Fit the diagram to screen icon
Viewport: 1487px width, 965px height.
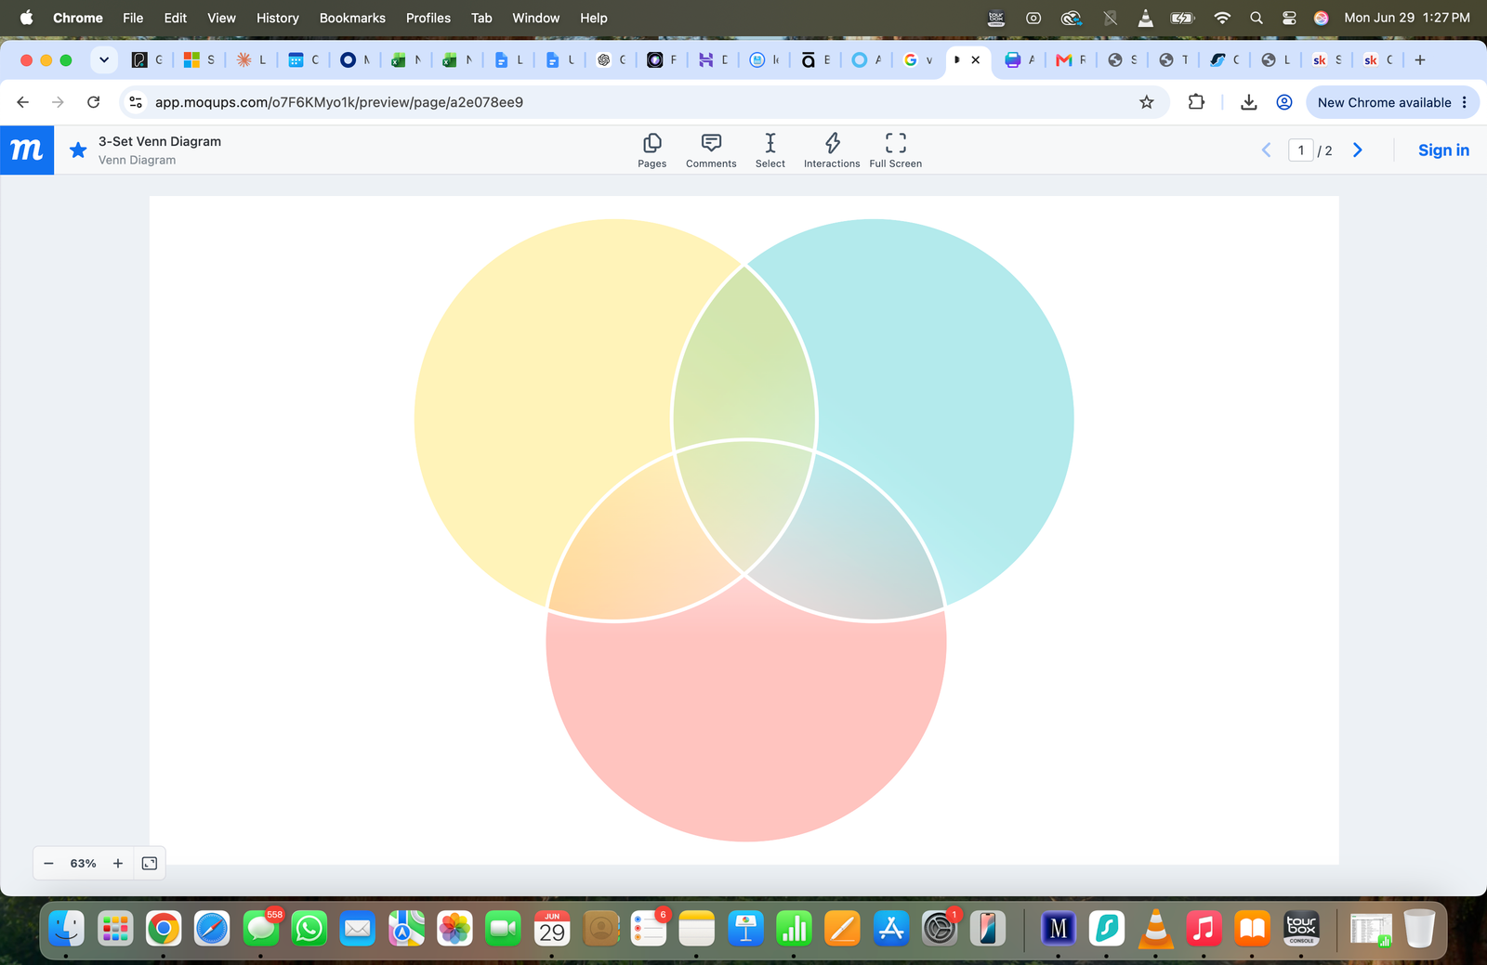149,863
